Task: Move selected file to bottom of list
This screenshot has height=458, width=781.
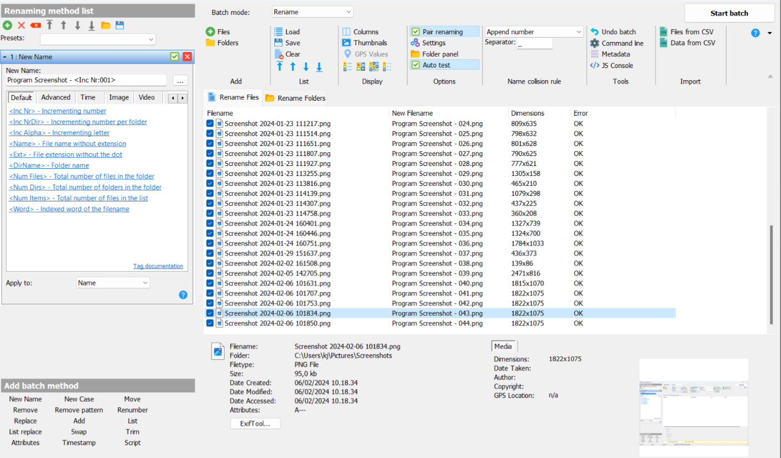Action: tap(319, 66)
